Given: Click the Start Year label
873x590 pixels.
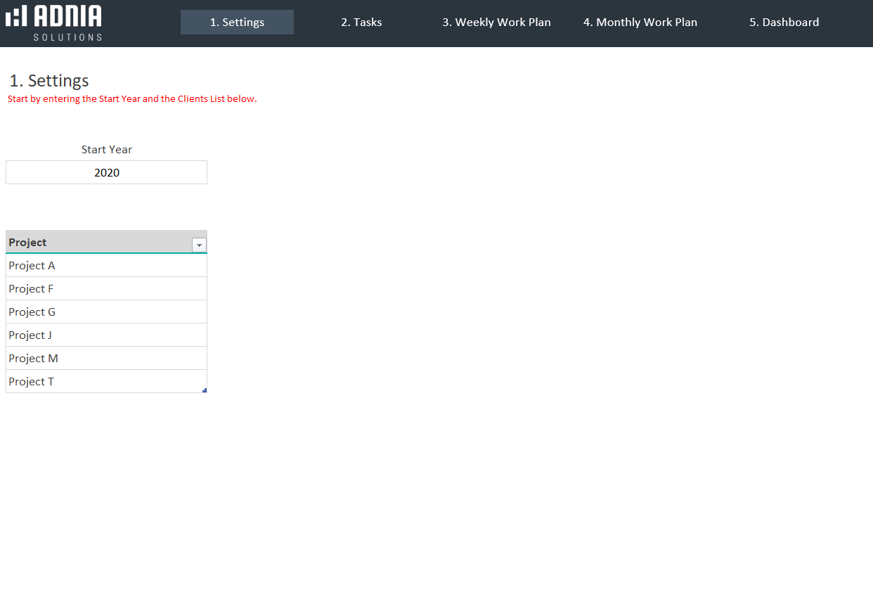Looking at the screenshot, I should (x=107, y=150).
